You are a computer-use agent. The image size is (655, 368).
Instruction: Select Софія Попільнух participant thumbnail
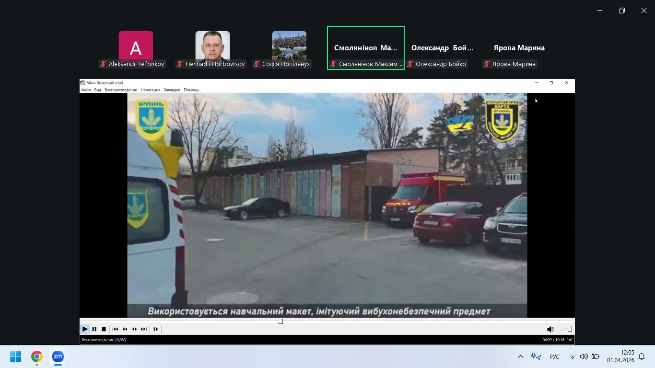click(x=289, y=50)
